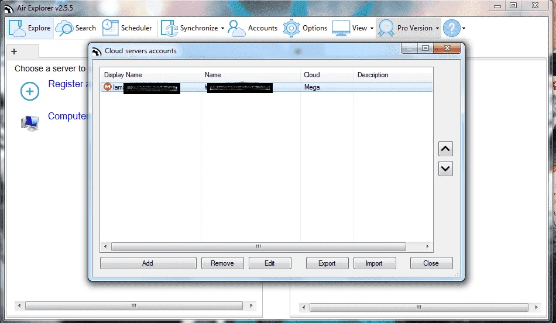The height and width of the screenshot is (323, 556).
Task: Click the Add account button
Action: click(x=148, y=263)
